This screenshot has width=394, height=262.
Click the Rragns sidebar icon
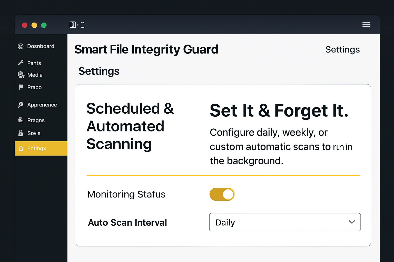[21, 120]
